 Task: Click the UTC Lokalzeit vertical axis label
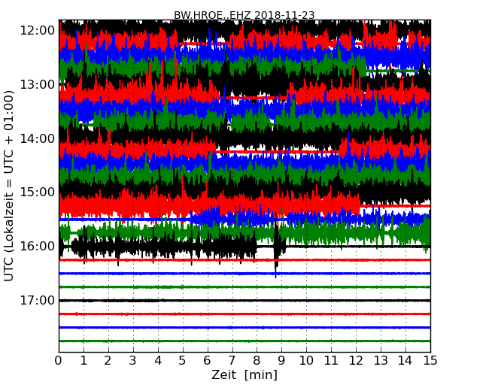point(9,186)
